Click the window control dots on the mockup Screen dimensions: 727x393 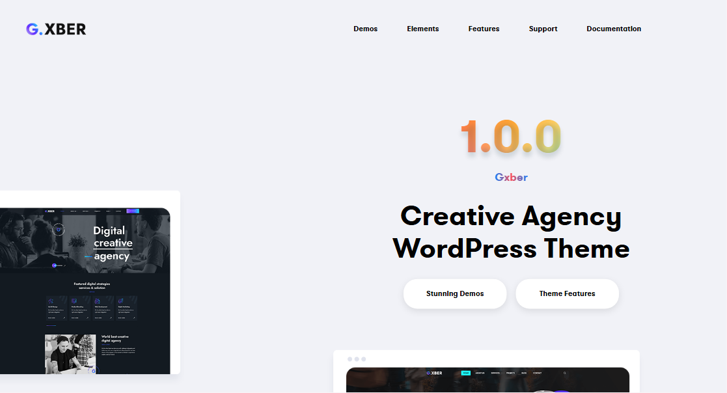[x=356, y=359]
